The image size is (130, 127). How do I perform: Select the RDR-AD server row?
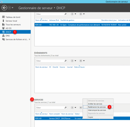pyautogui.click(x=82, y=25)
